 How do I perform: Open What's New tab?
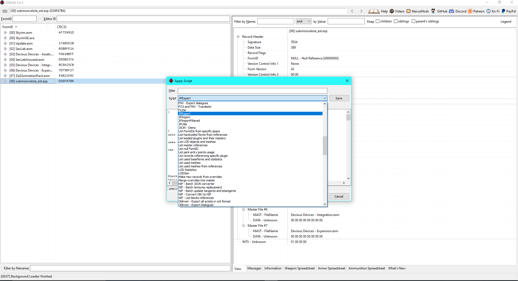coord(397,268)
